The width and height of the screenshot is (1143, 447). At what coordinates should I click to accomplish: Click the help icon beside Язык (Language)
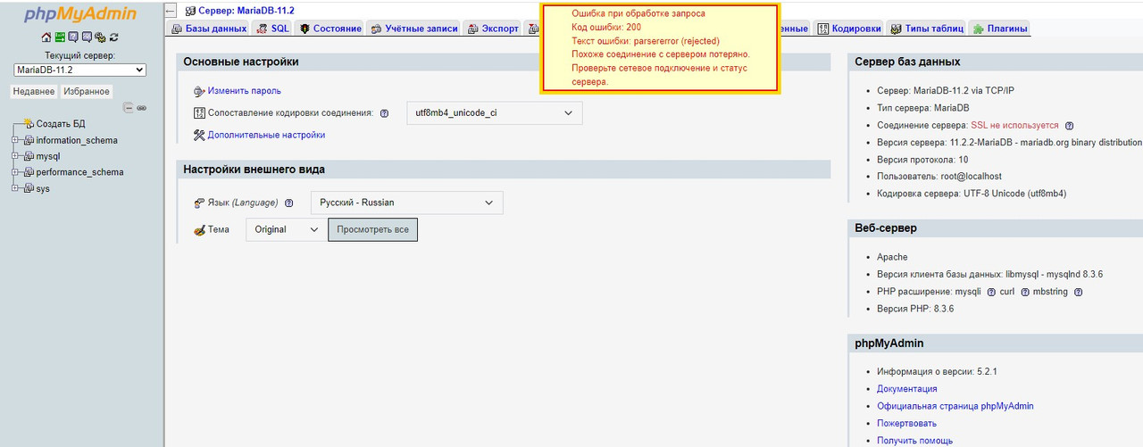289,203
